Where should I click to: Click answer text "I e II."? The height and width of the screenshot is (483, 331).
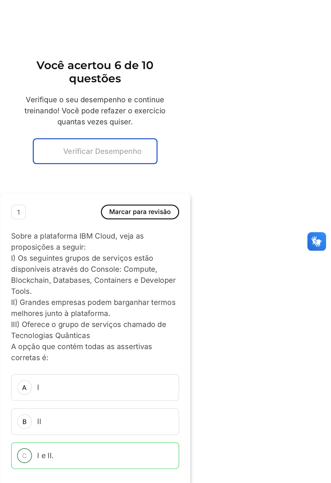(45, 456)
